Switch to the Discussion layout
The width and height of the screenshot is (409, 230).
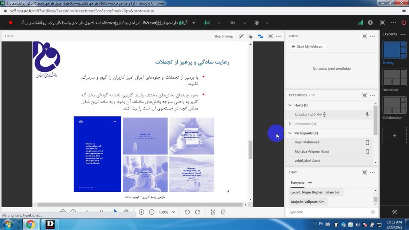[394, 78]
